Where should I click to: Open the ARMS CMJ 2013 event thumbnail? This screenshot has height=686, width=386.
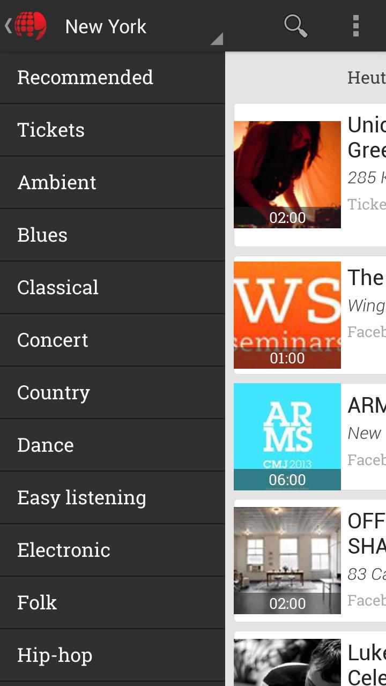pos(287,436)
